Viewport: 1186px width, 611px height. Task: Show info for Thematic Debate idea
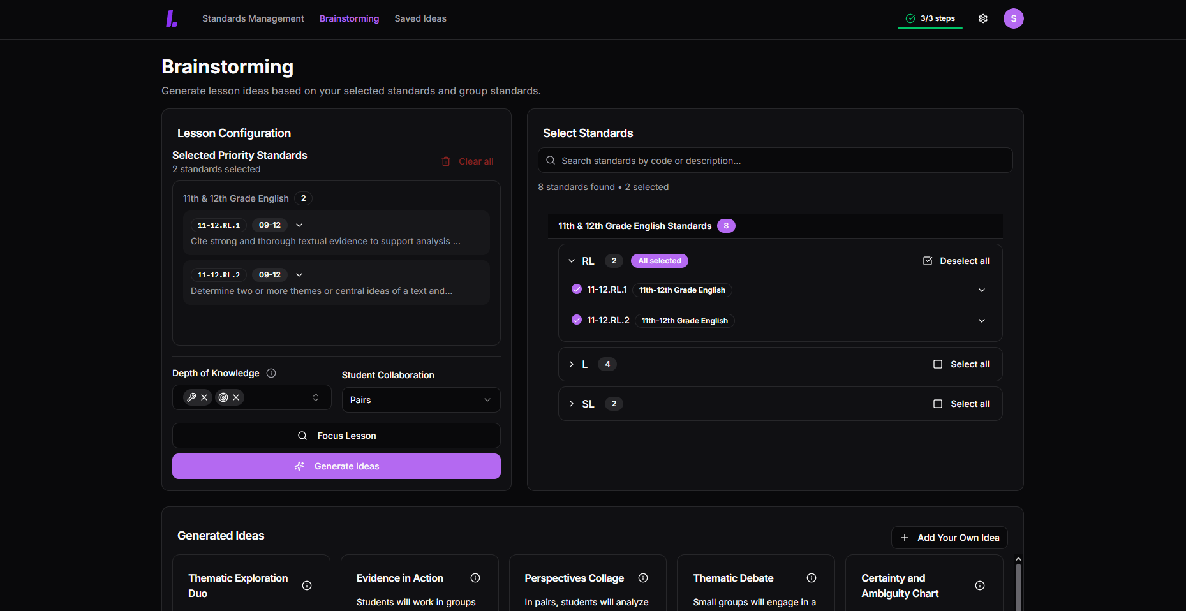[812, 578]
